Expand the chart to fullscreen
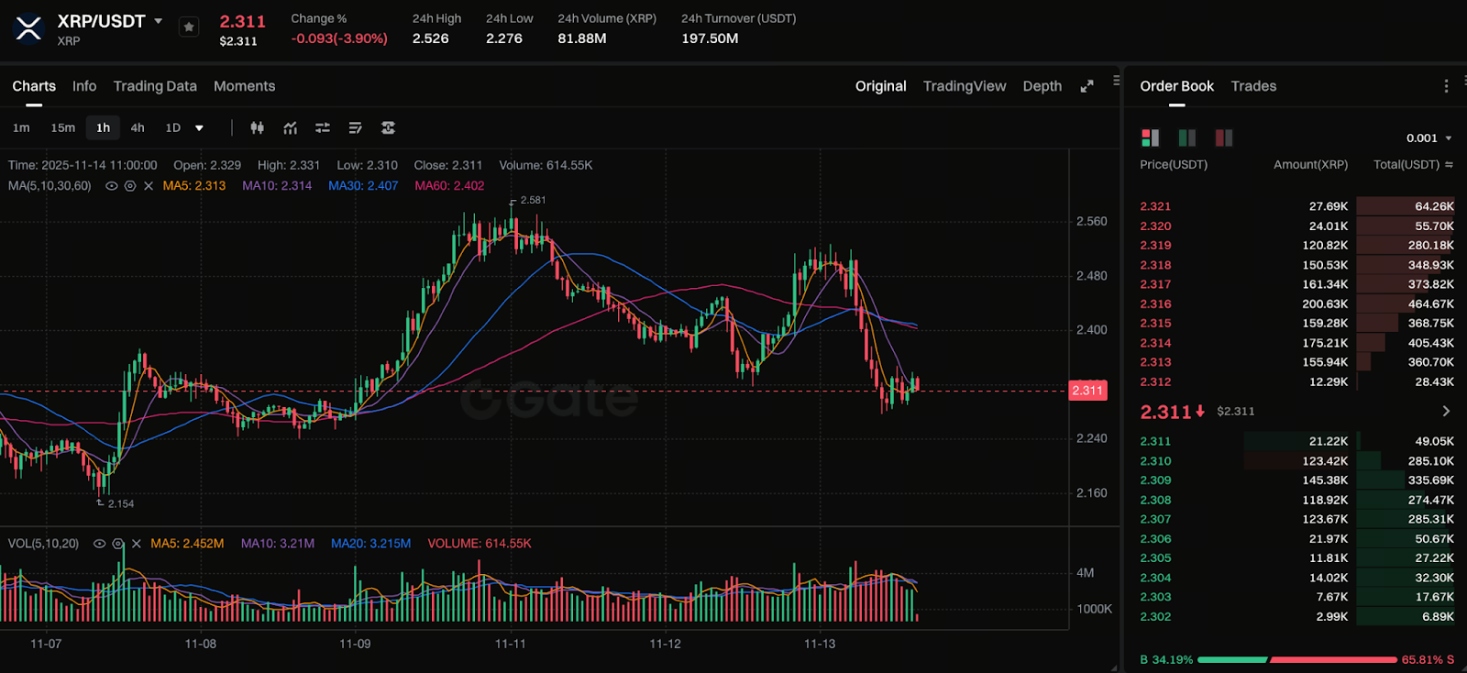1467x673 pixels. coord(1086,86)
